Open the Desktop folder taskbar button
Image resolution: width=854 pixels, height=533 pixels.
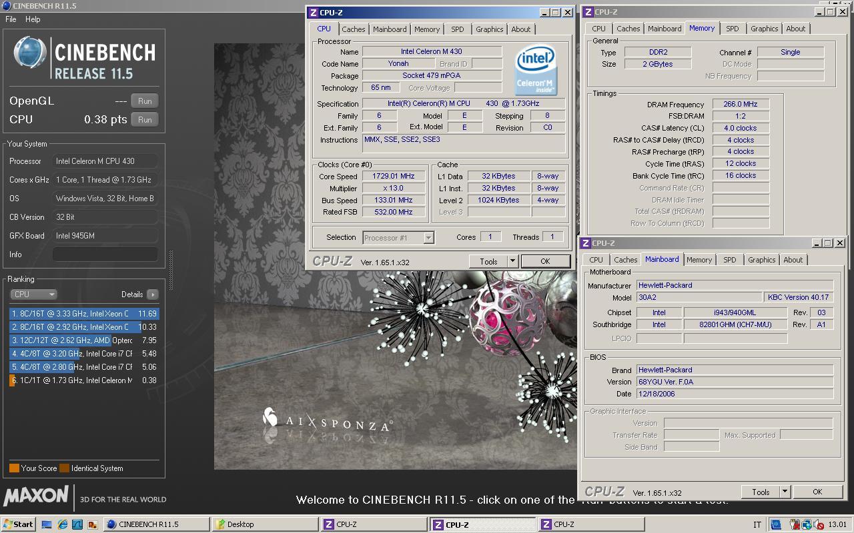point(265,524)
